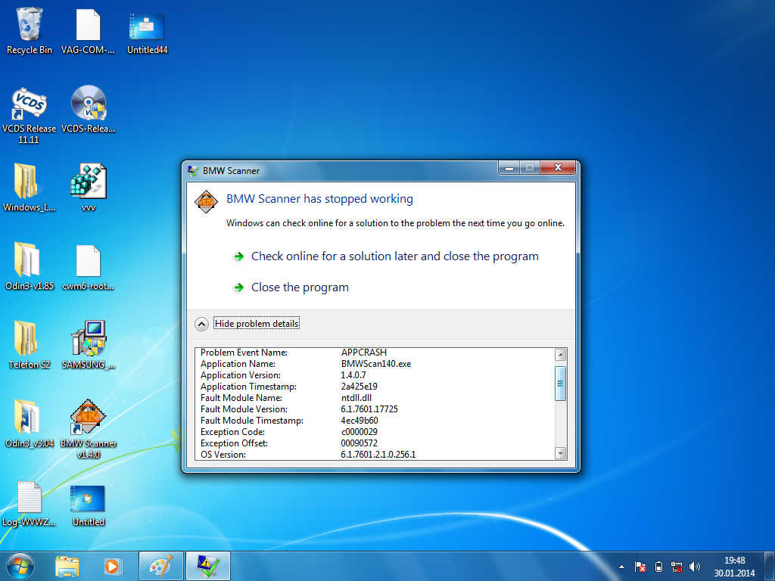Select the Odin3-v1.85 folder
The image size is (775, 581).
point(30,266)
